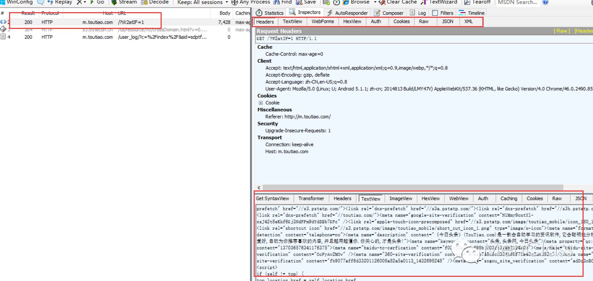593x281 pixels.
Task: Expand the Cookie node under Cookies
Action: 261,103
